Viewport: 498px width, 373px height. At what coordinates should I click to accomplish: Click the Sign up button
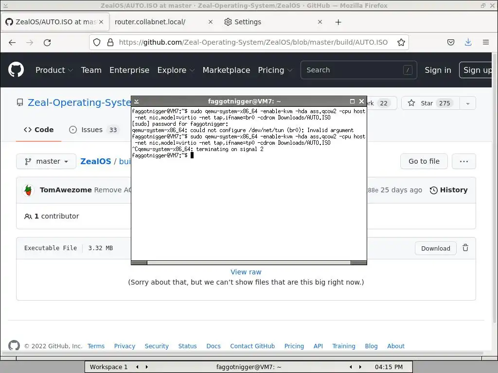(x=476, y=70)
